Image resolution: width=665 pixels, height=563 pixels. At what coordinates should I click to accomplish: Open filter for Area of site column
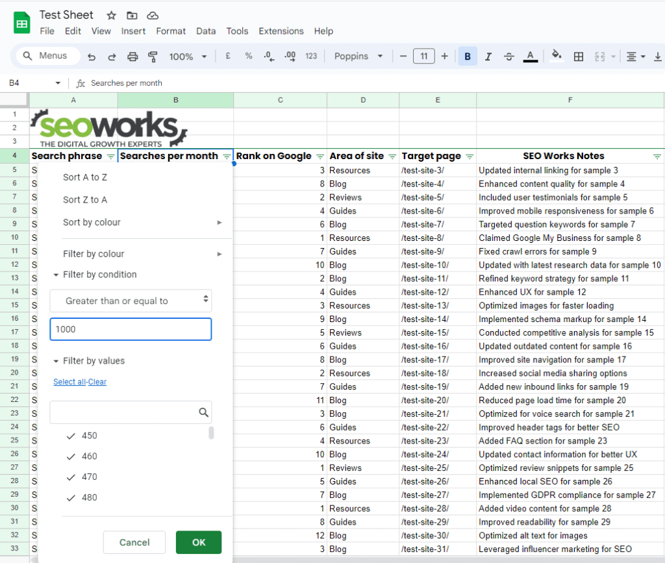click(392, 157)
